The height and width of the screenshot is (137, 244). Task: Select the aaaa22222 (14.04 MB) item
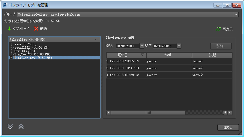(32, 47)
